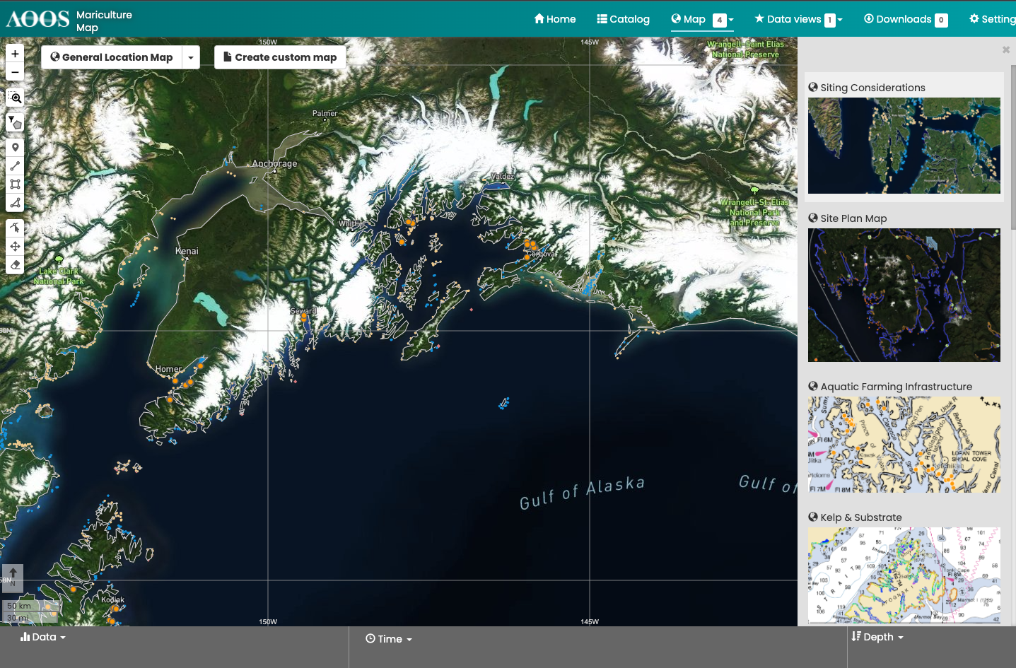Activate the edit shape vertices tool
Viewport: 1016px width, 668px height.
(15, 228)
